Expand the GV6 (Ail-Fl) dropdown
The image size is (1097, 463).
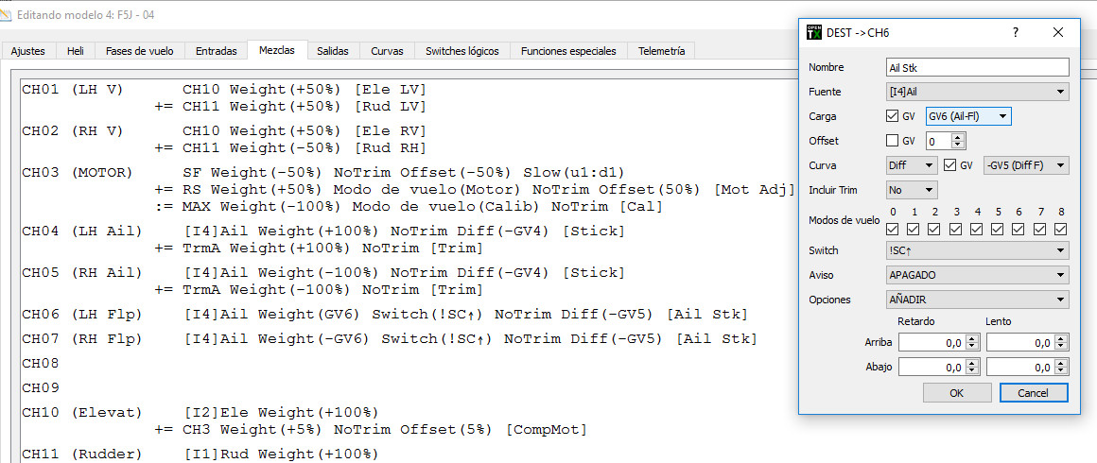point(968,116)
